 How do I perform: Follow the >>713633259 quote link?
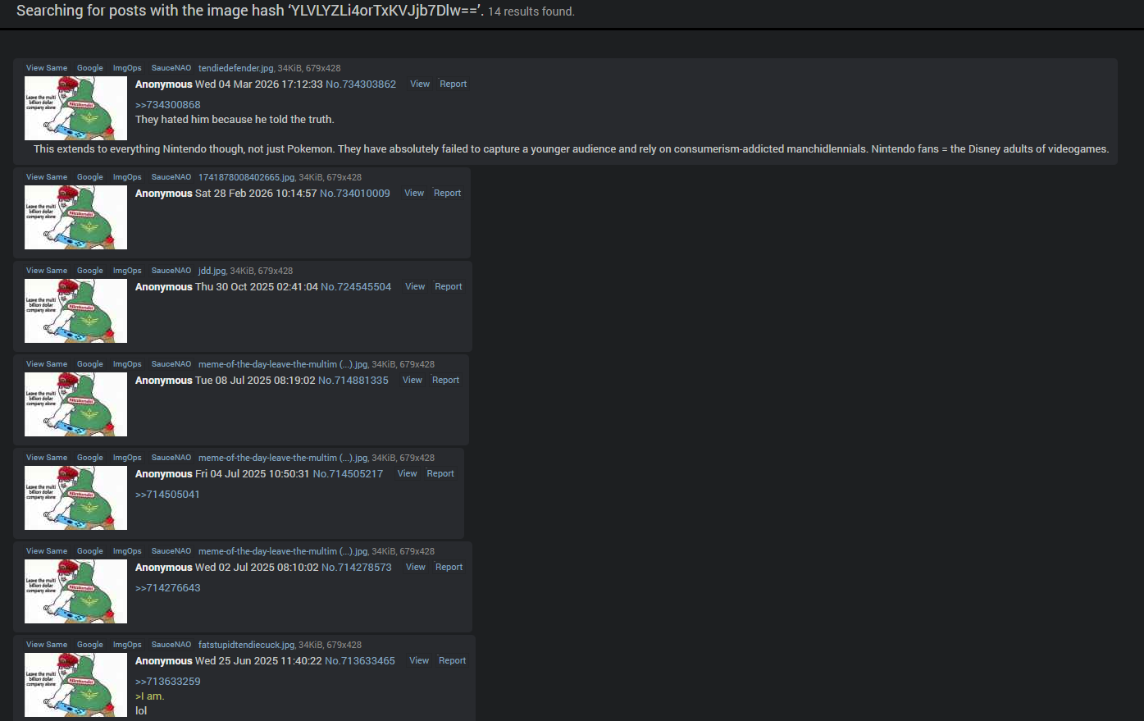pyautogui.click(x=168, y=682)
